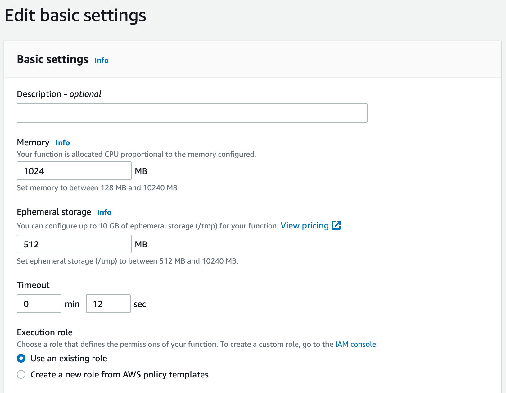Select the Use an existing role option
Image resolution: width=506 pixels, height=393 pixels.
pyautogui.click(x=21, y=359)
